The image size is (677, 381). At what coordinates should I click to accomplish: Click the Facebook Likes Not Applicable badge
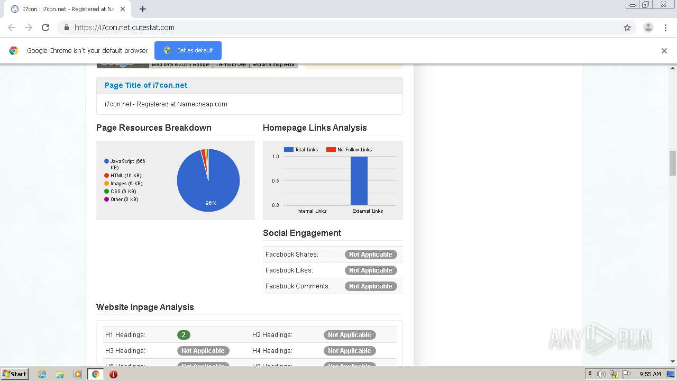(371, 270)
